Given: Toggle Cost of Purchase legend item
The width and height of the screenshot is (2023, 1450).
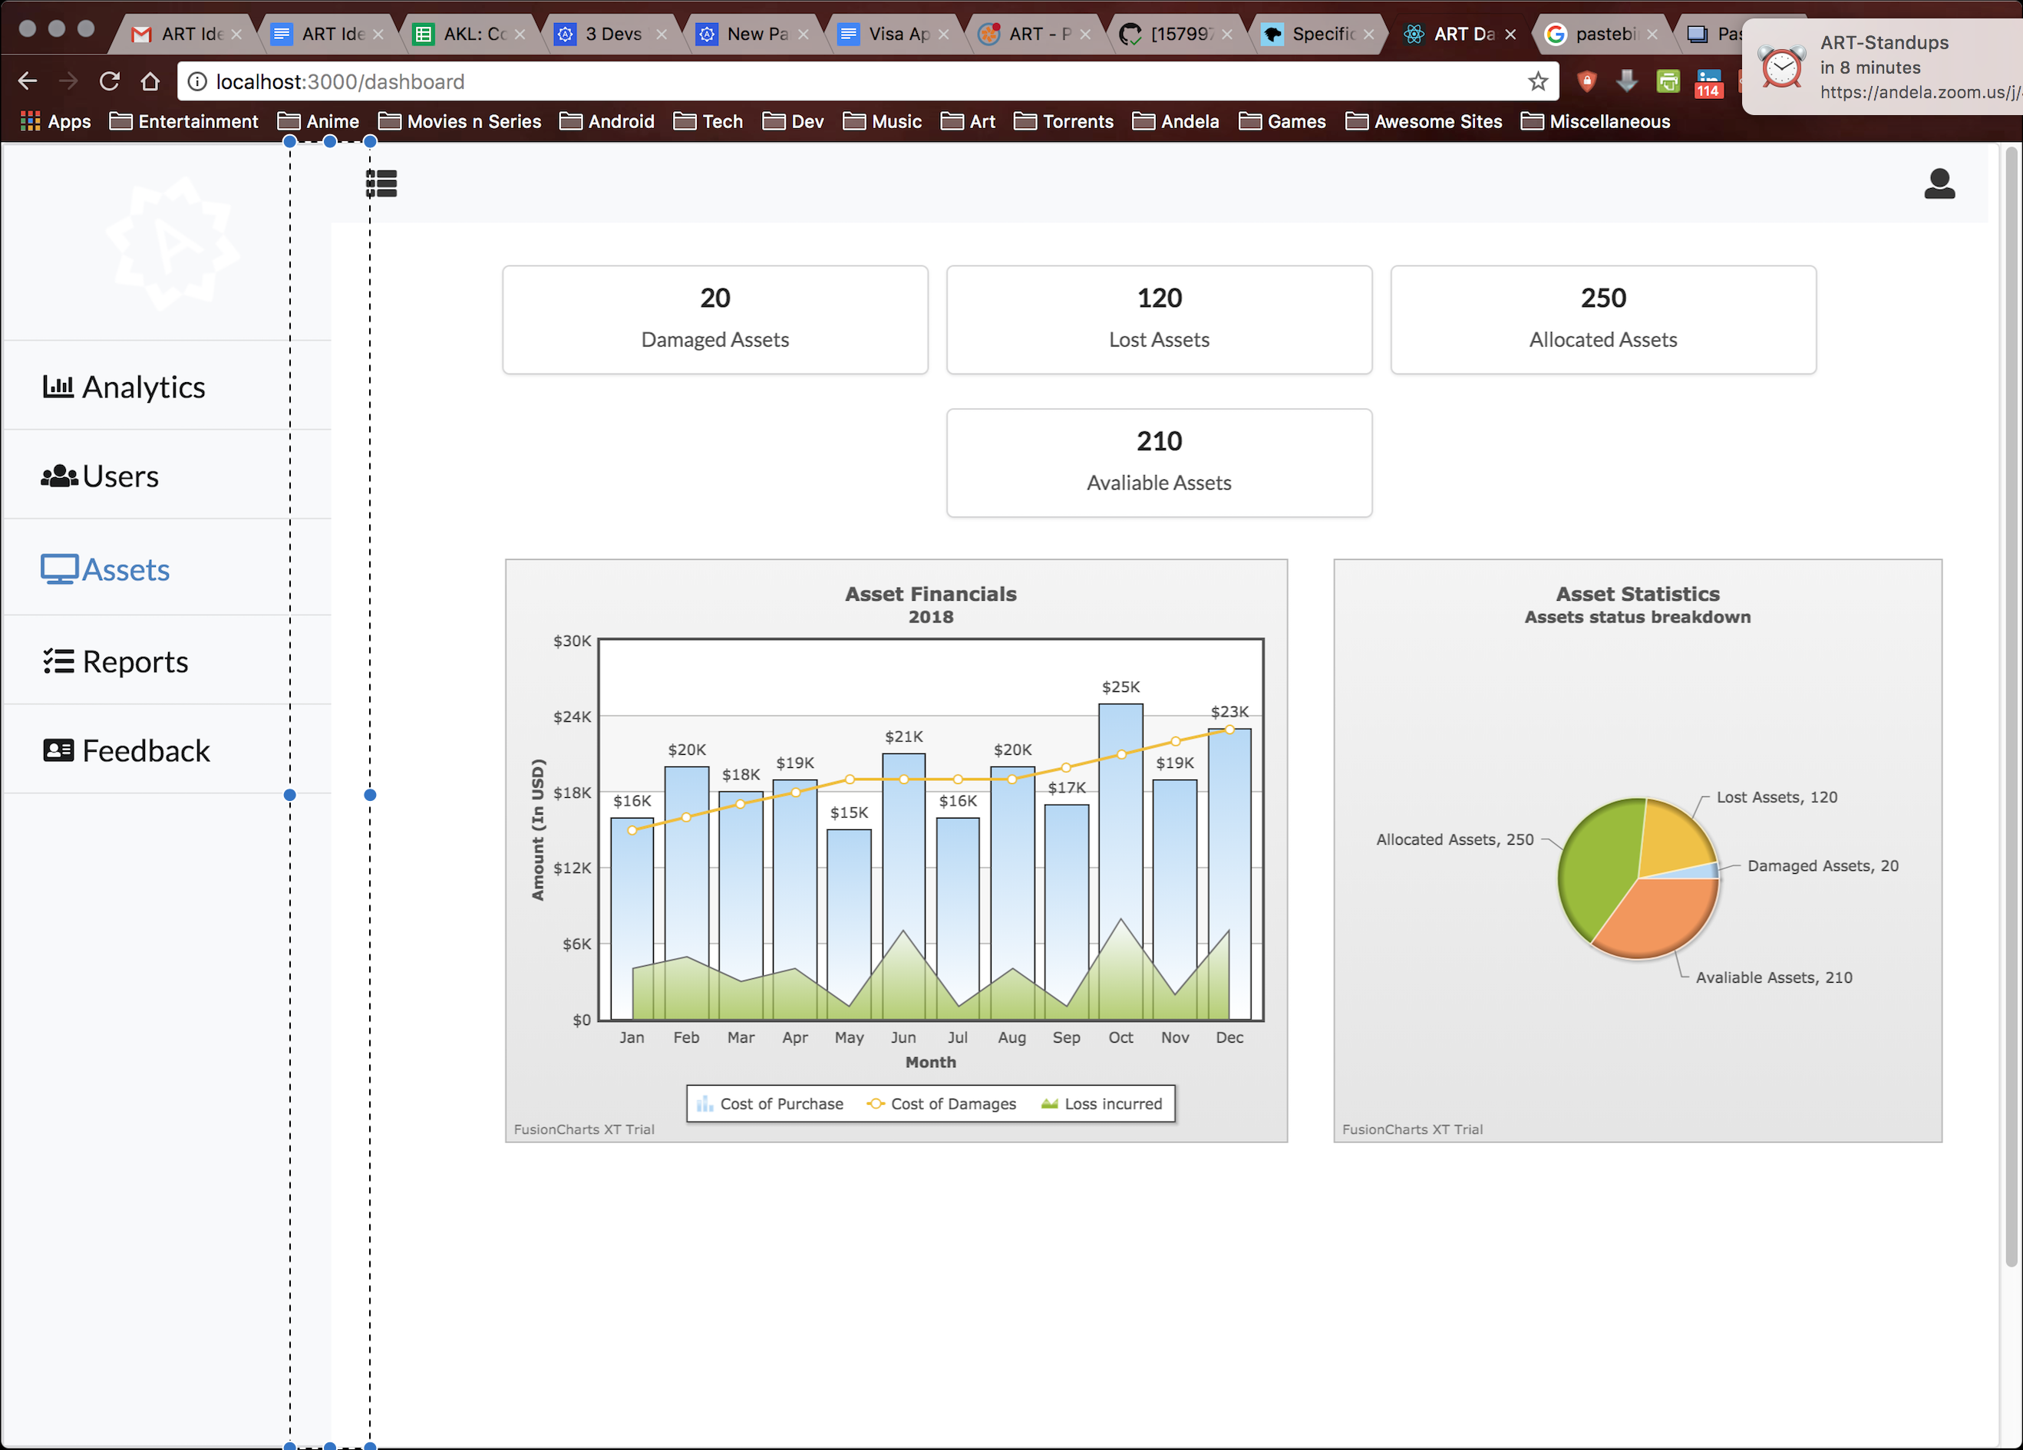Looking at the screenshot, I should click(x=769, y=1104).
